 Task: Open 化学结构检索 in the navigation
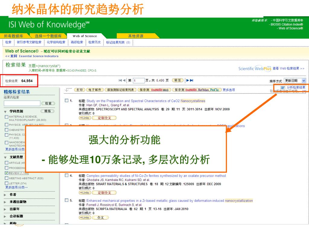(x=56, y=42)
